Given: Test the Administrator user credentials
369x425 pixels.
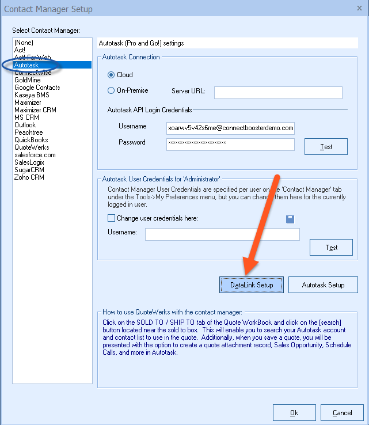Looking at the screenshot, I should tap(331, 247).
